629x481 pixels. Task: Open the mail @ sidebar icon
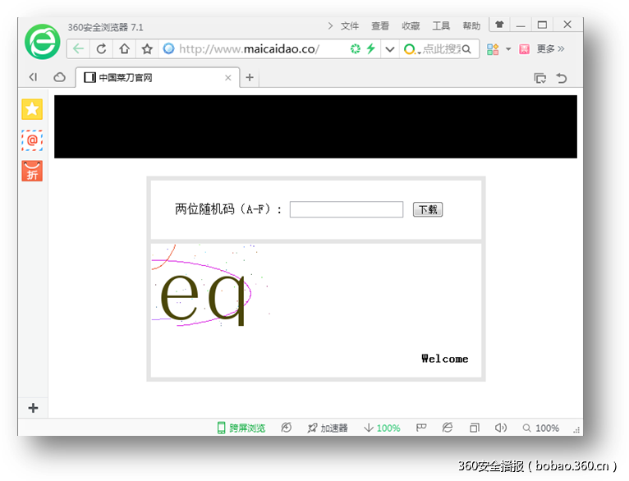tap(32, 140)
